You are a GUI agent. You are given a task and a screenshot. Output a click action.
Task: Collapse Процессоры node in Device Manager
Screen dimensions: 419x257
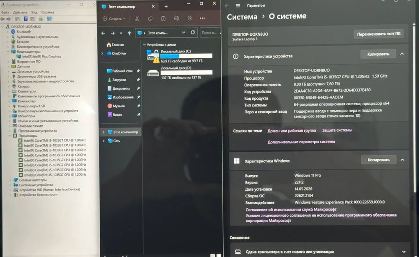click(x=10, y=136)
